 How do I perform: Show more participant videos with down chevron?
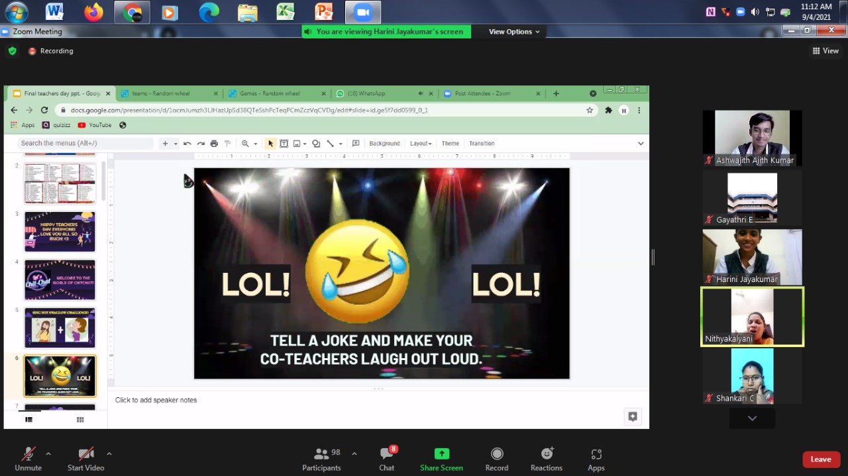coord(752,418)
